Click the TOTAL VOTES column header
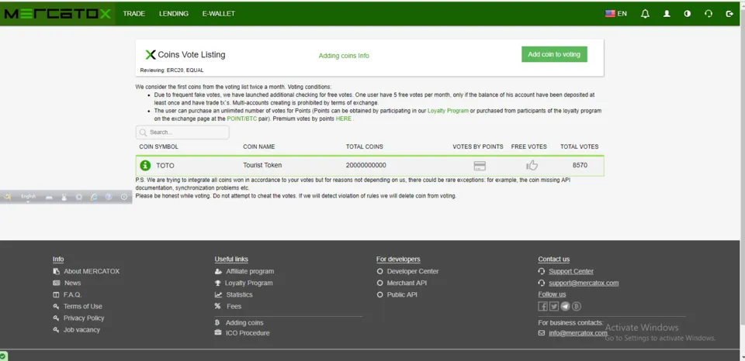The height and width of the screenshot is (361, 745). (x=579, y=146)
